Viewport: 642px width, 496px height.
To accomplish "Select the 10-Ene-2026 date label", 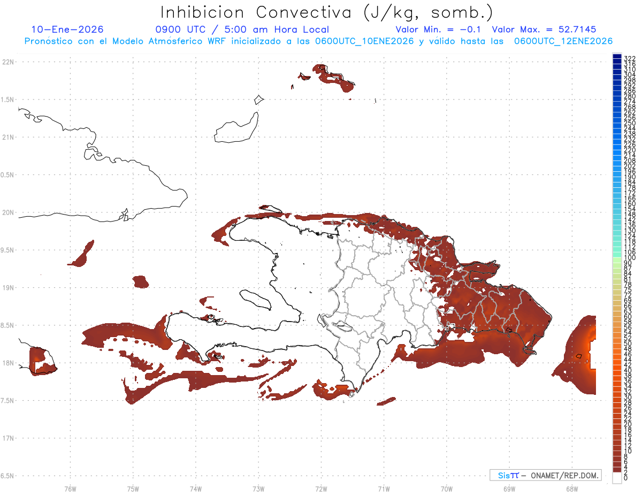I will click(67, 29).
